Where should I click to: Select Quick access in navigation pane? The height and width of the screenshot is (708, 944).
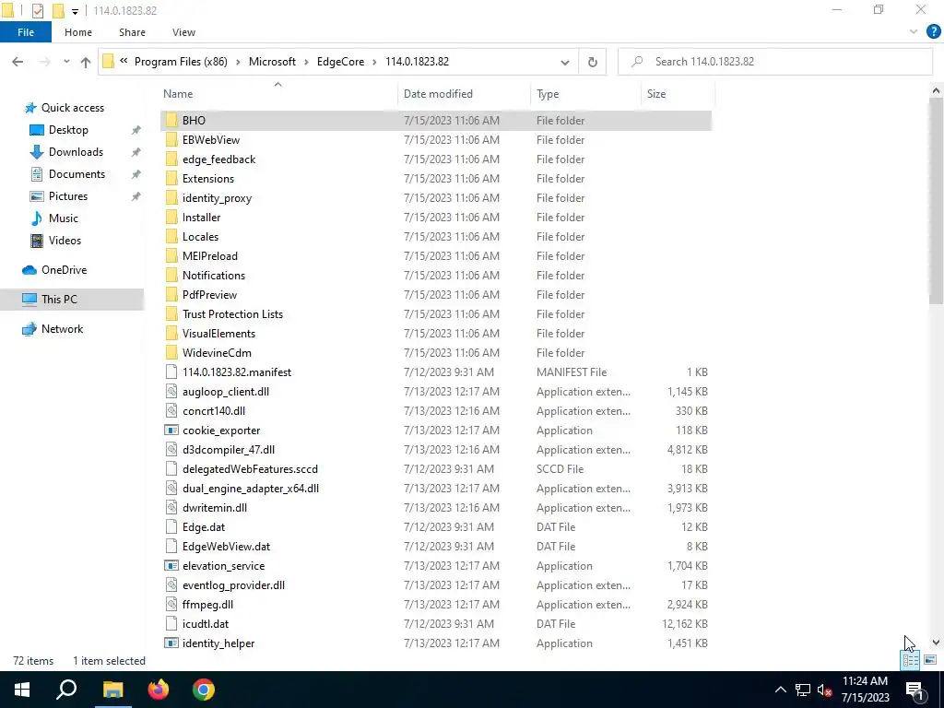pyautogui.click(x=72, y=108)
